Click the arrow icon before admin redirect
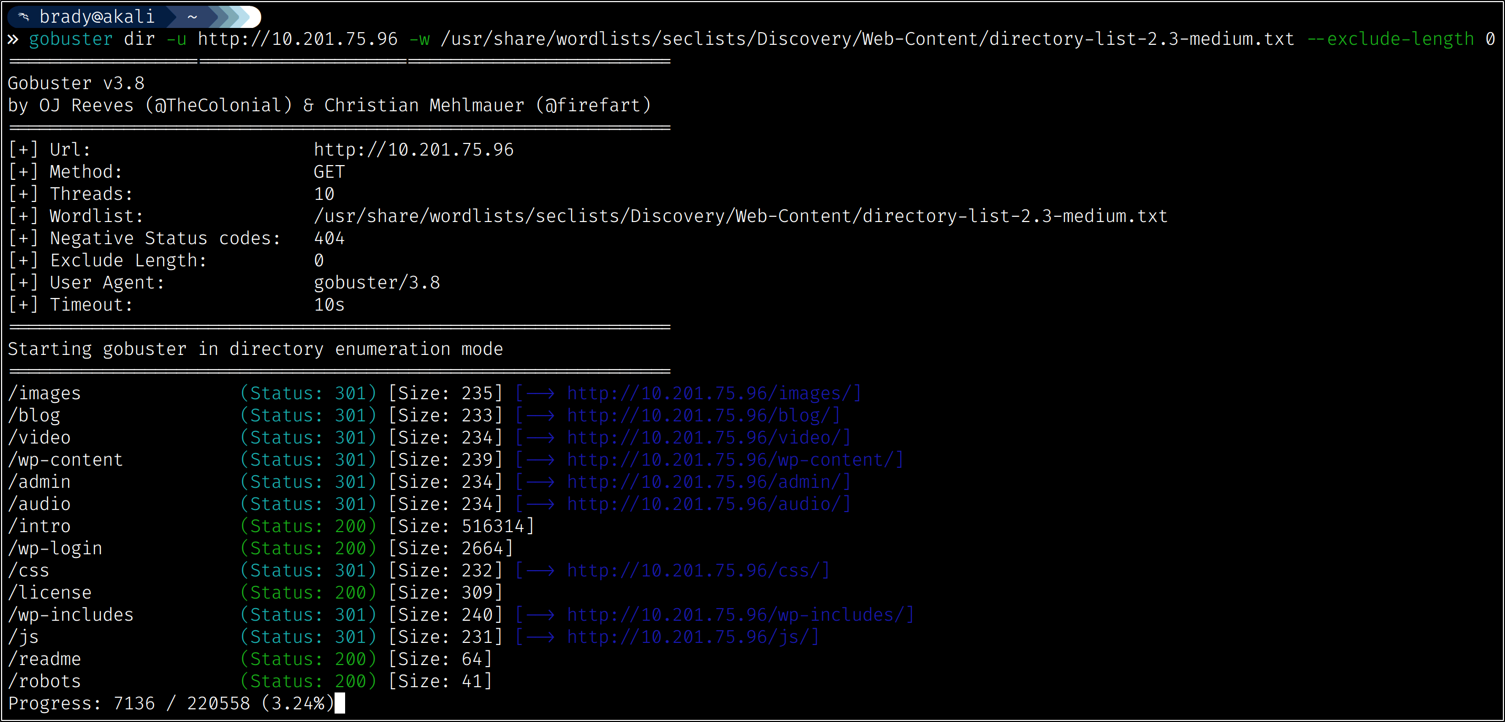The width and height of the screenshot is (1505, 722). point(540,482)
